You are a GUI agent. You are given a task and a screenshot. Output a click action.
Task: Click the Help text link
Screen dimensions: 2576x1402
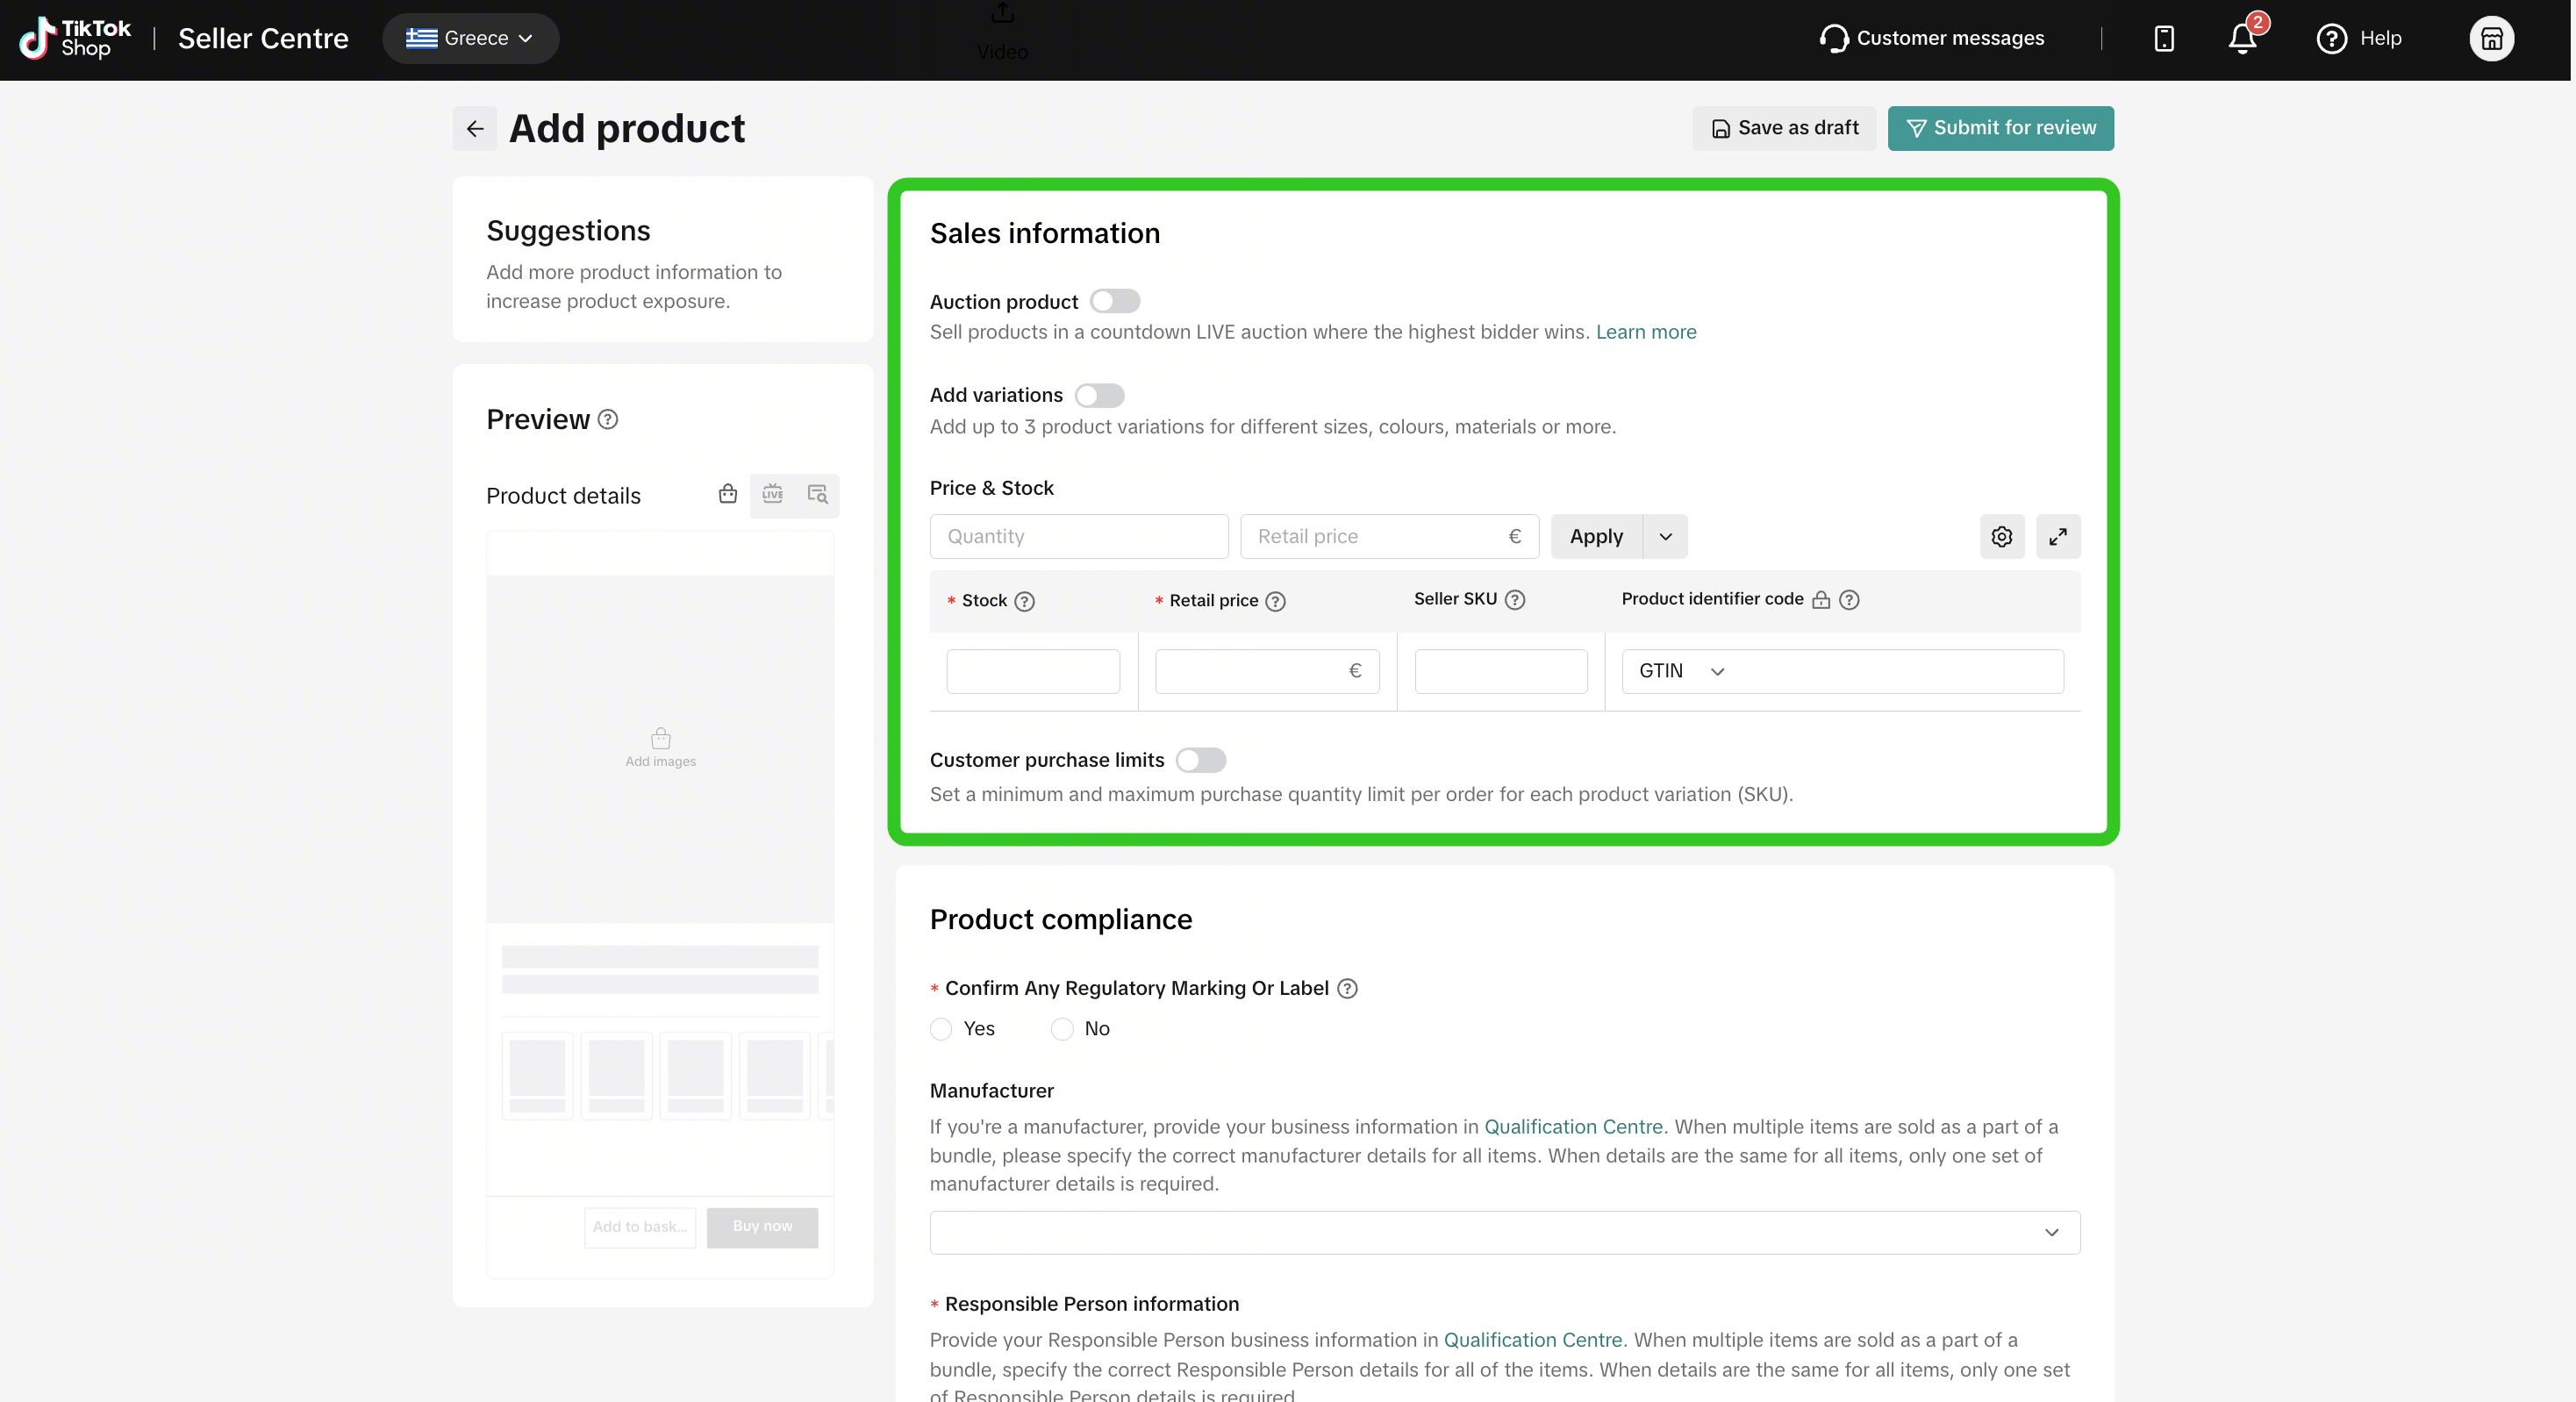2380,38
